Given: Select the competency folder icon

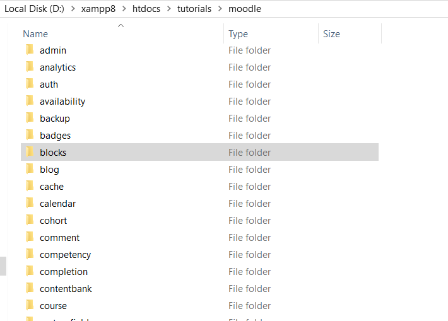Looking at the screenshot, I should point(30,254).
